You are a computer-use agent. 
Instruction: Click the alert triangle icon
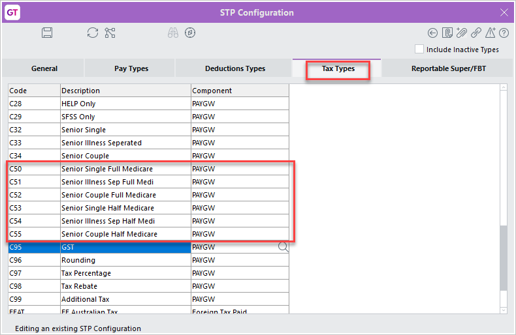[x=491, y=33]
